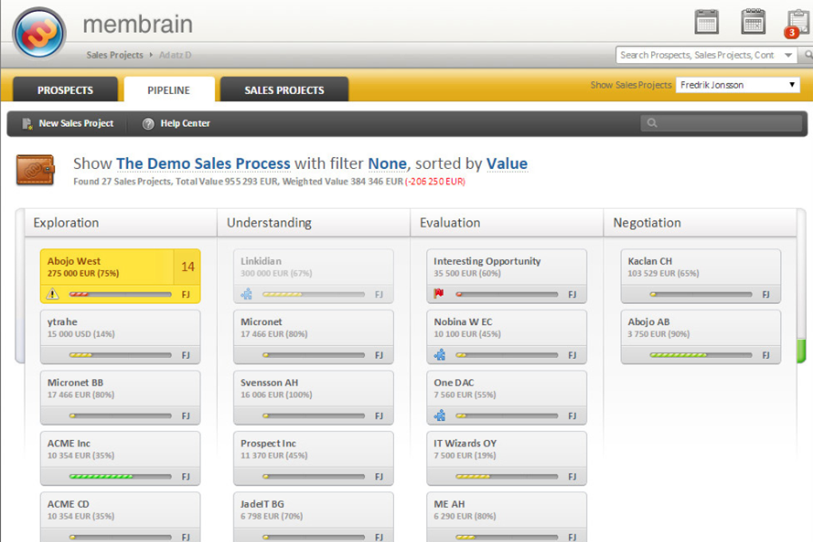Click the membrain brand name
Viewport: 813px width, 542px height.
coord(137,25)
